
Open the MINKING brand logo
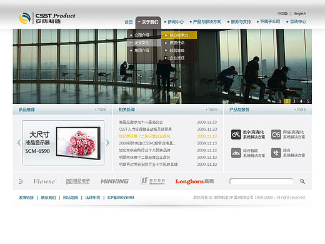114,181
